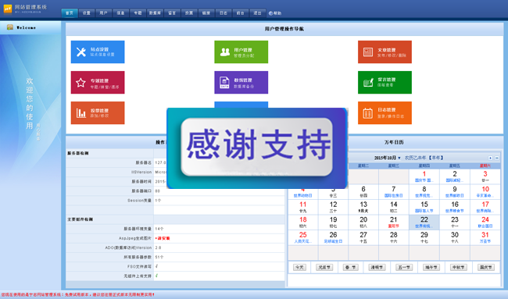
Task: Click the 服务器检测 section label
Action: point(77,153)
